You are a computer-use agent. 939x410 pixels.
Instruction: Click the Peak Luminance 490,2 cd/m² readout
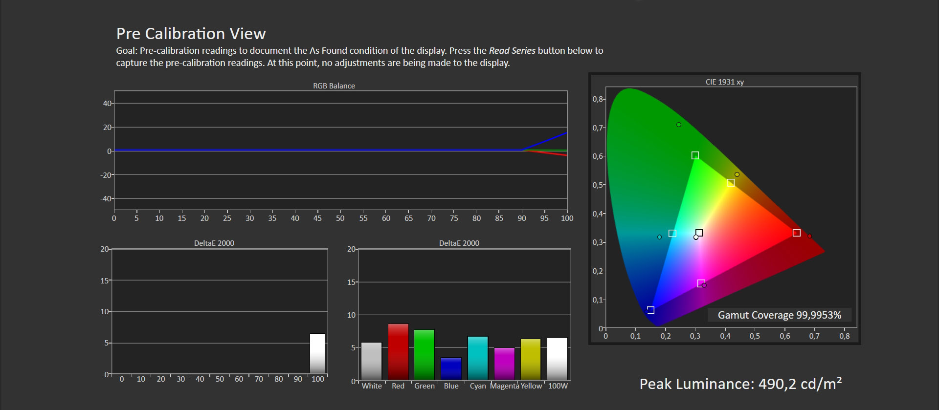coord(740,384)
